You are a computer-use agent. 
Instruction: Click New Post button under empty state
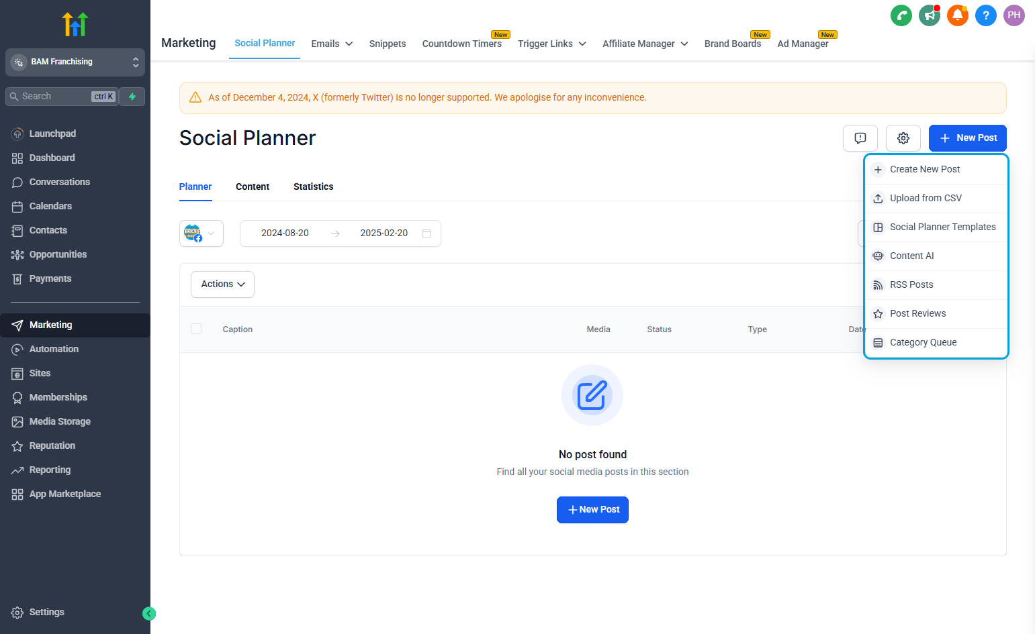point(592,510)
